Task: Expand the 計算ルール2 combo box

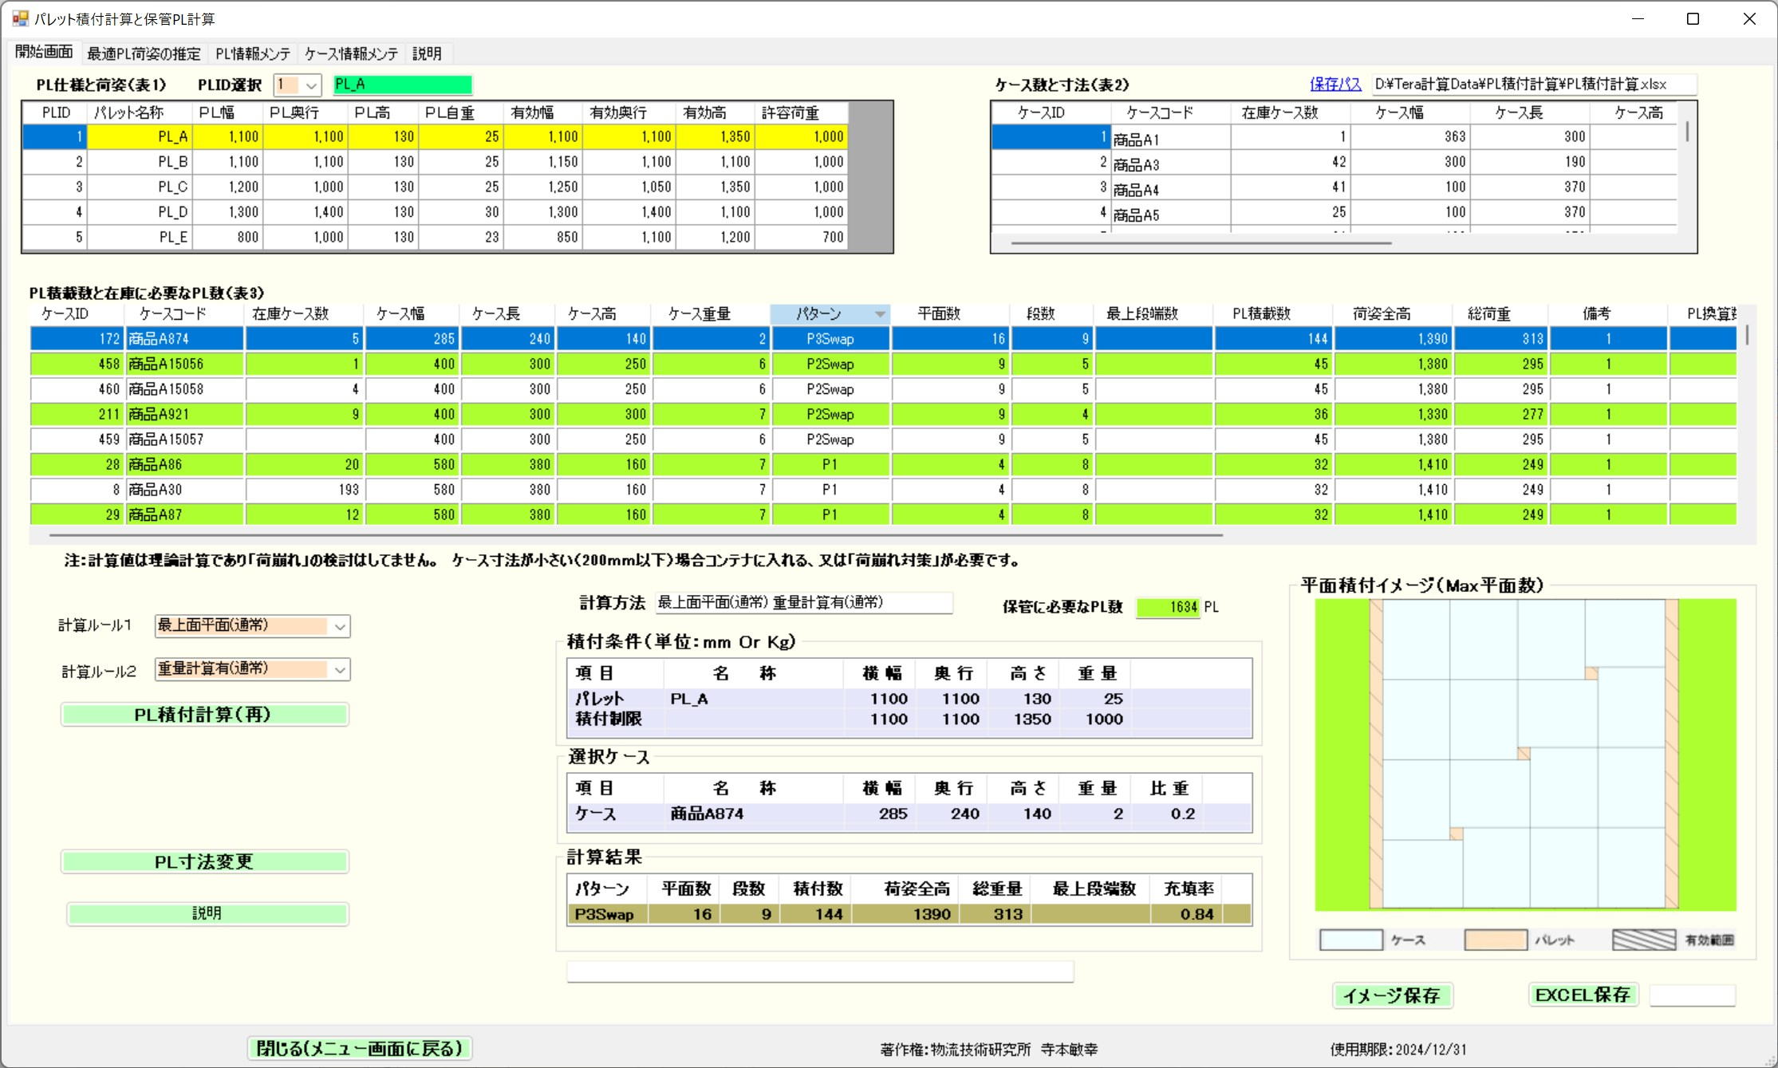Action: (x=340, y=670)
